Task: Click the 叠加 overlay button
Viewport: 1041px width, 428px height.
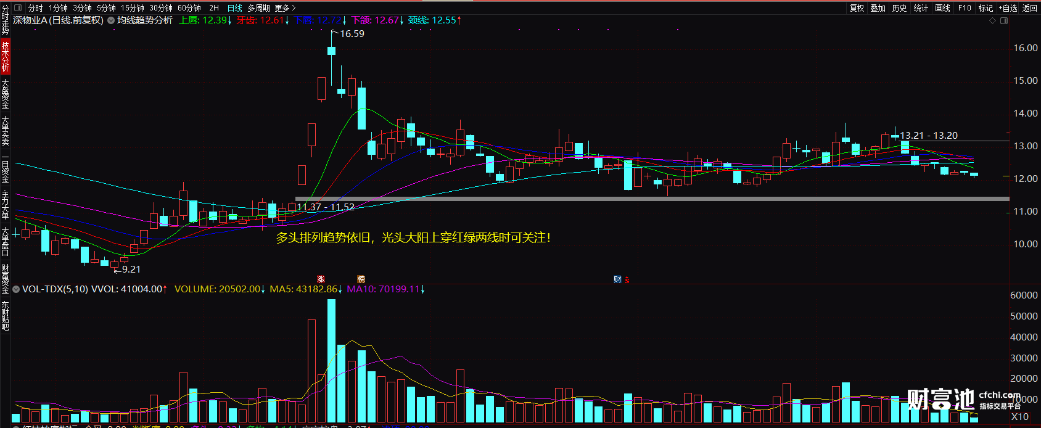Action: pyautogui.click(x=878, y=8)
